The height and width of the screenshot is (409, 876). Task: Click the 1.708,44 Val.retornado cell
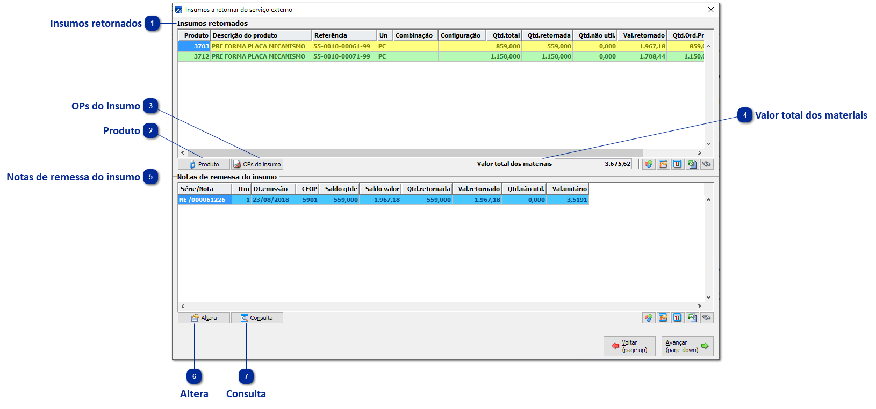(x=642, y=56)
